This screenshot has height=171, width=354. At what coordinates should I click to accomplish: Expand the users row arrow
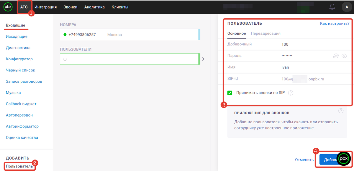tap(203, 59)
